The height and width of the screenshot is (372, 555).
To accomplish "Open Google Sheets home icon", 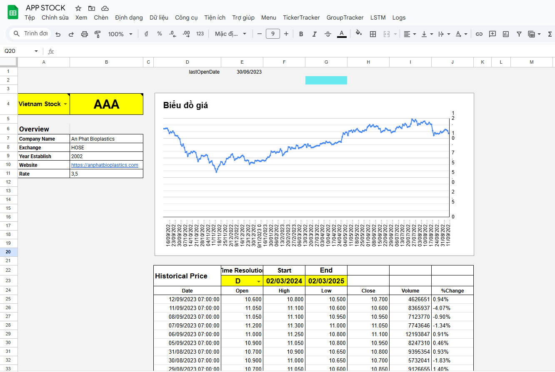I will 13,12.
